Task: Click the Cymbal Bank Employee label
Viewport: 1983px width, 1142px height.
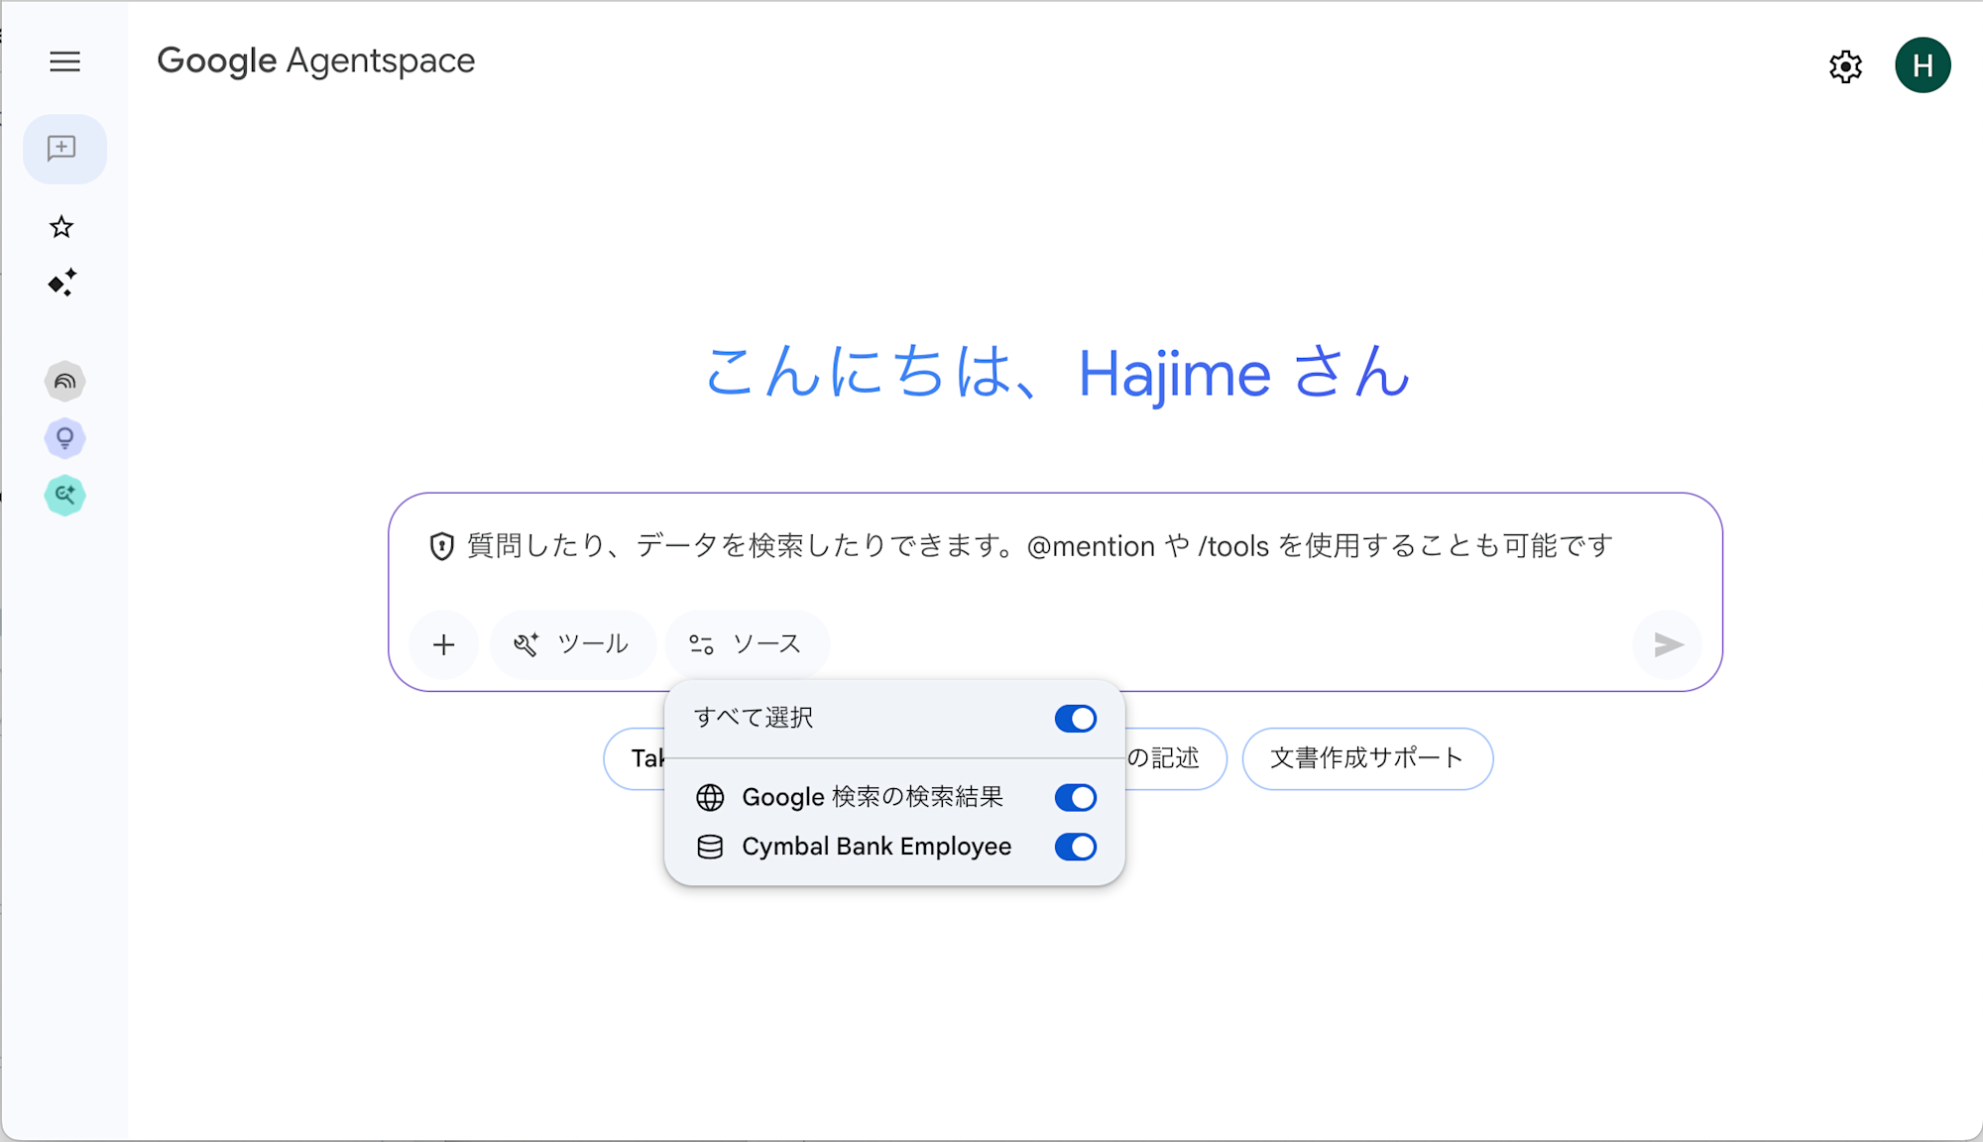Action: click(x=876, y=847)
